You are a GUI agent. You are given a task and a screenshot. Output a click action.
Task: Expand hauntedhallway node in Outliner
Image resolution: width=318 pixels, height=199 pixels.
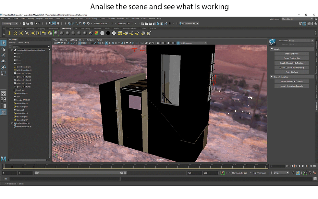(12, 50)
